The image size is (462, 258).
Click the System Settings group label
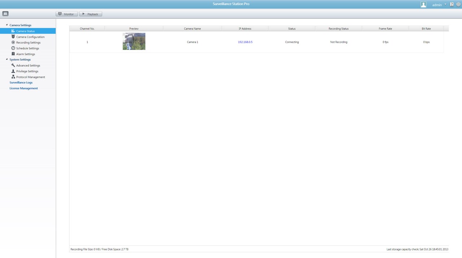20,60
